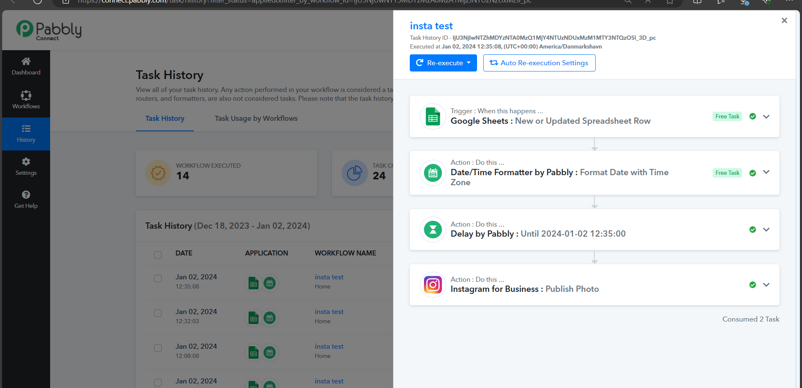Click the Task History date range heading
Screen dimensions: 802x388
[228, 226]
